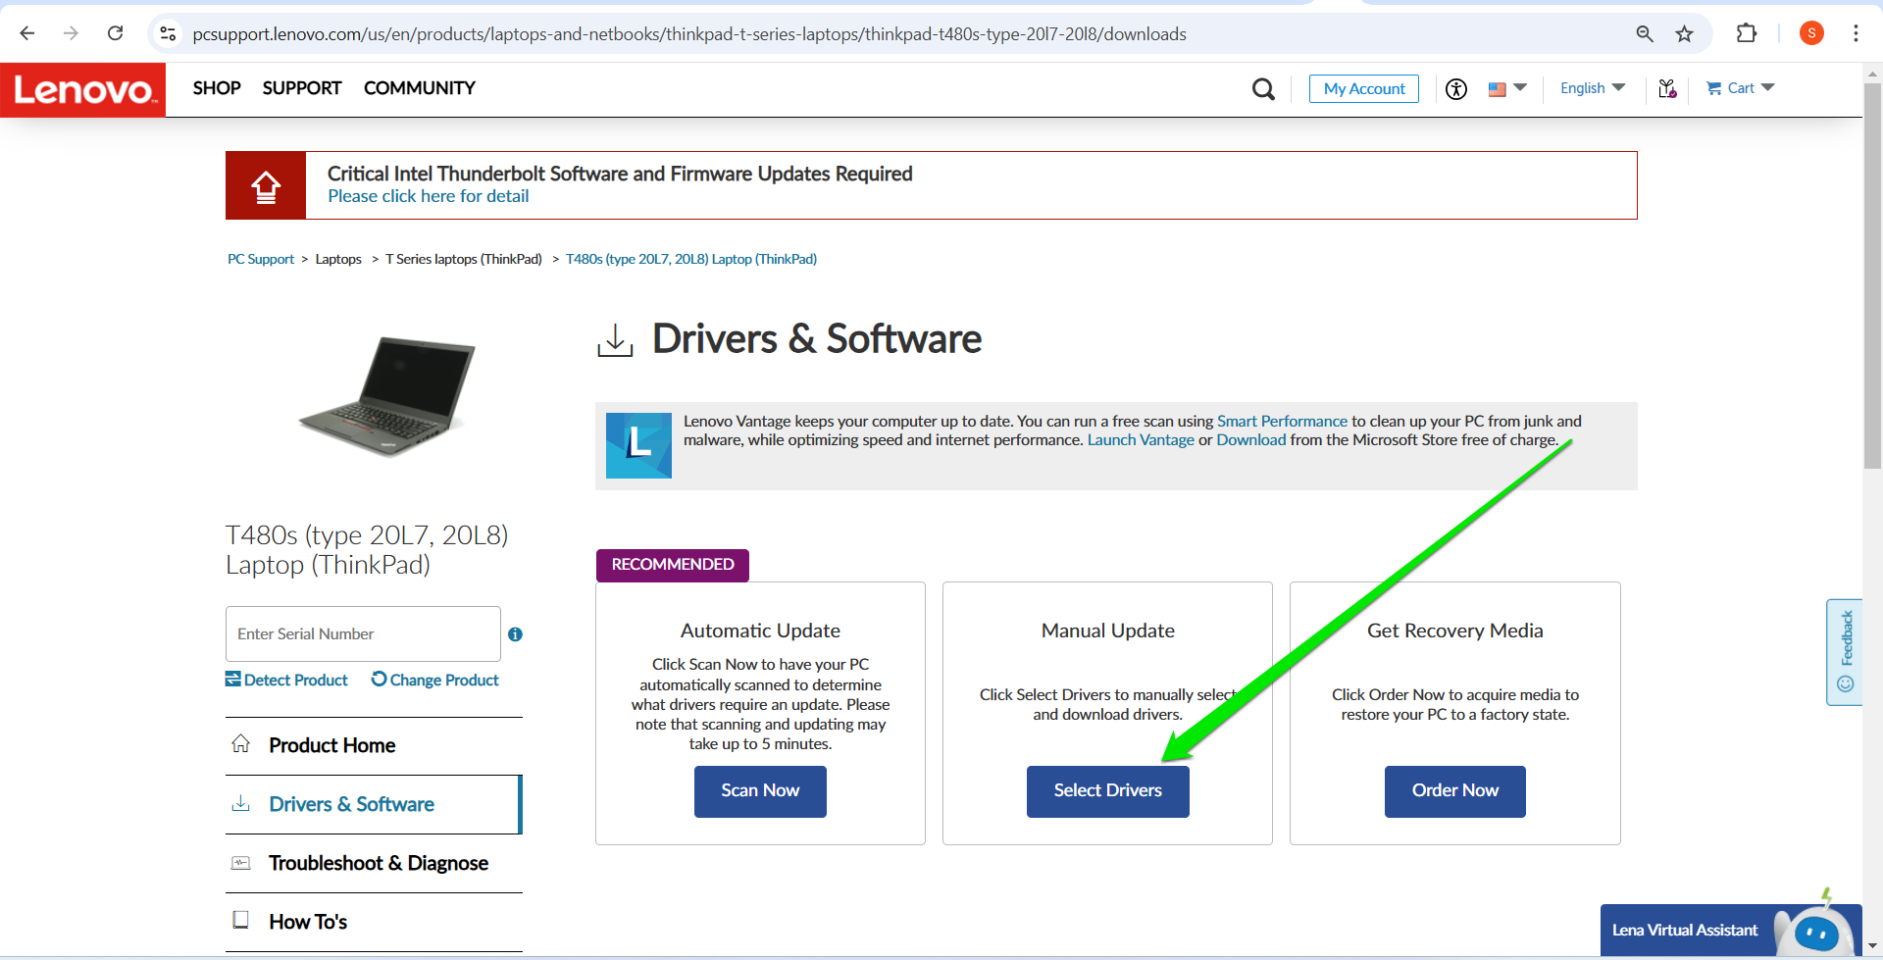The height and width of the screenshot is (960, 1883).
Task: Open the Chrome three-dot menu
Action: [x=1856, y=33]
